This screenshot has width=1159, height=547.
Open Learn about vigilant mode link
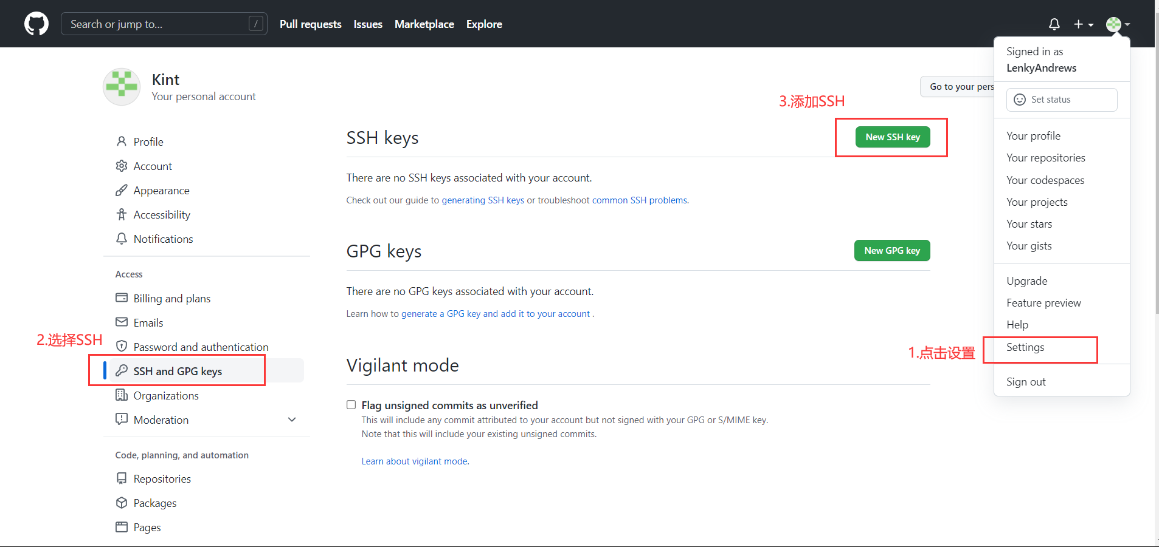415,461
